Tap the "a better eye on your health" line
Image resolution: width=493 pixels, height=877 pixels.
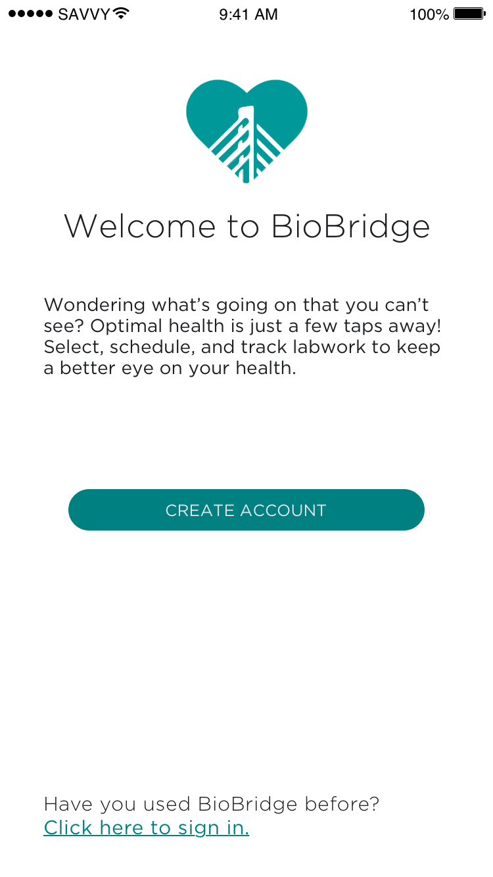170,368
